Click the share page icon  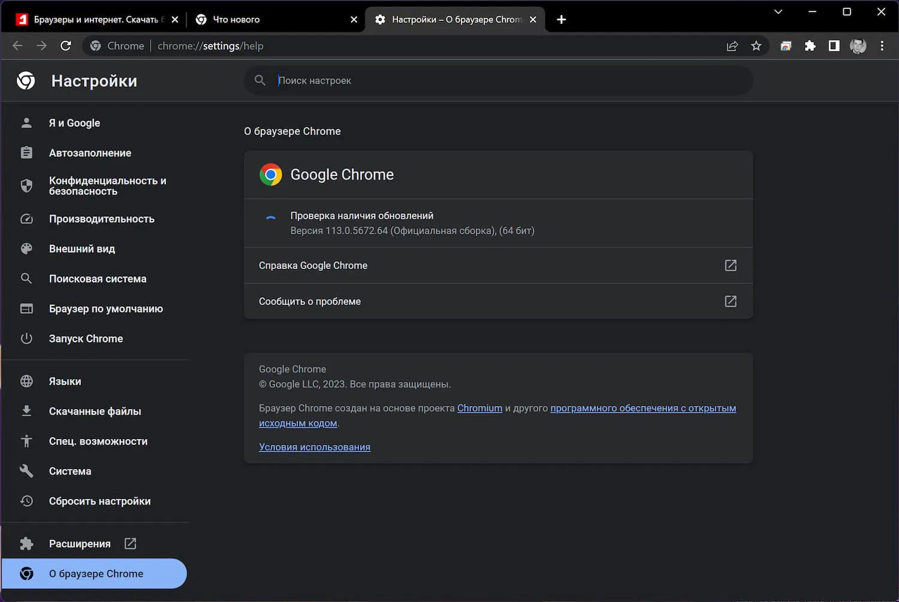[x=732, y=46]
